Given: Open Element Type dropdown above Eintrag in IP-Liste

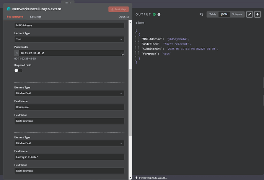Looking at the screenshot, I should click(x=69, y=143).
